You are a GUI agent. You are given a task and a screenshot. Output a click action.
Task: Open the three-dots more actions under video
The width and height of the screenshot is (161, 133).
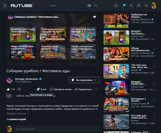96,89
